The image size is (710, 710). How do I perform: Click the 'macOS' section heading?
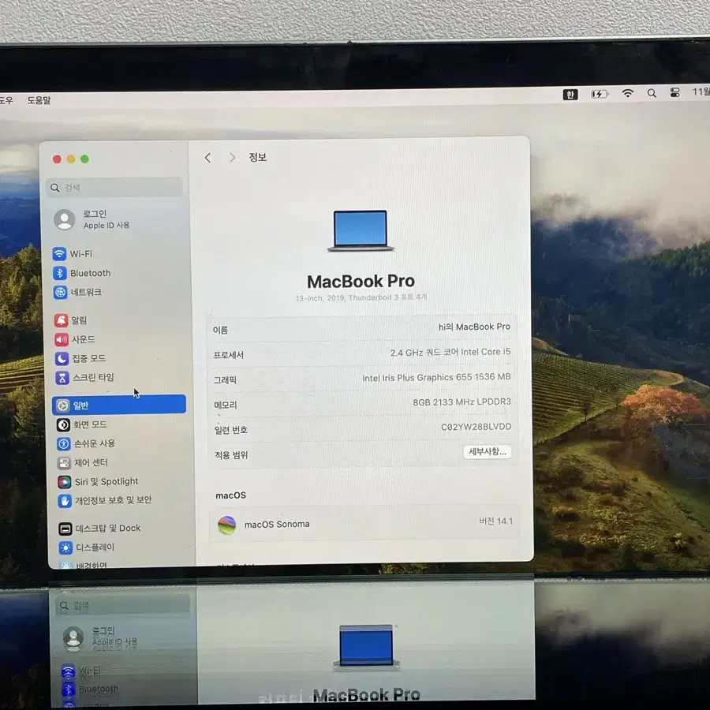231,495
